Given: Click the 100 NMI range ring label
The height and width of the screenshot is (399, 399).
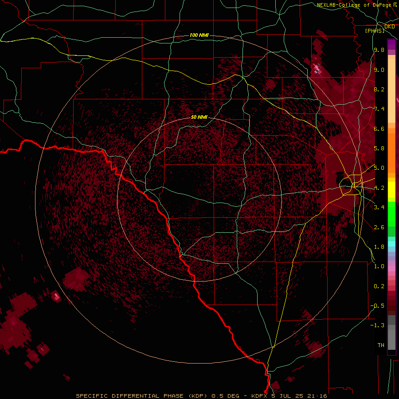Looking at the screenshot, I should (x=199, y=35).
